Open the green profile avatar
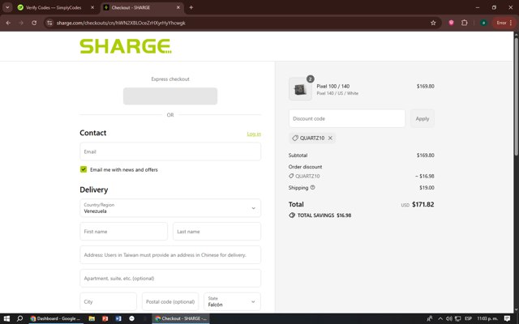Image resolution: width=519 pixels, height=324 pixels. pyautogui.click(x=483, y=23)
